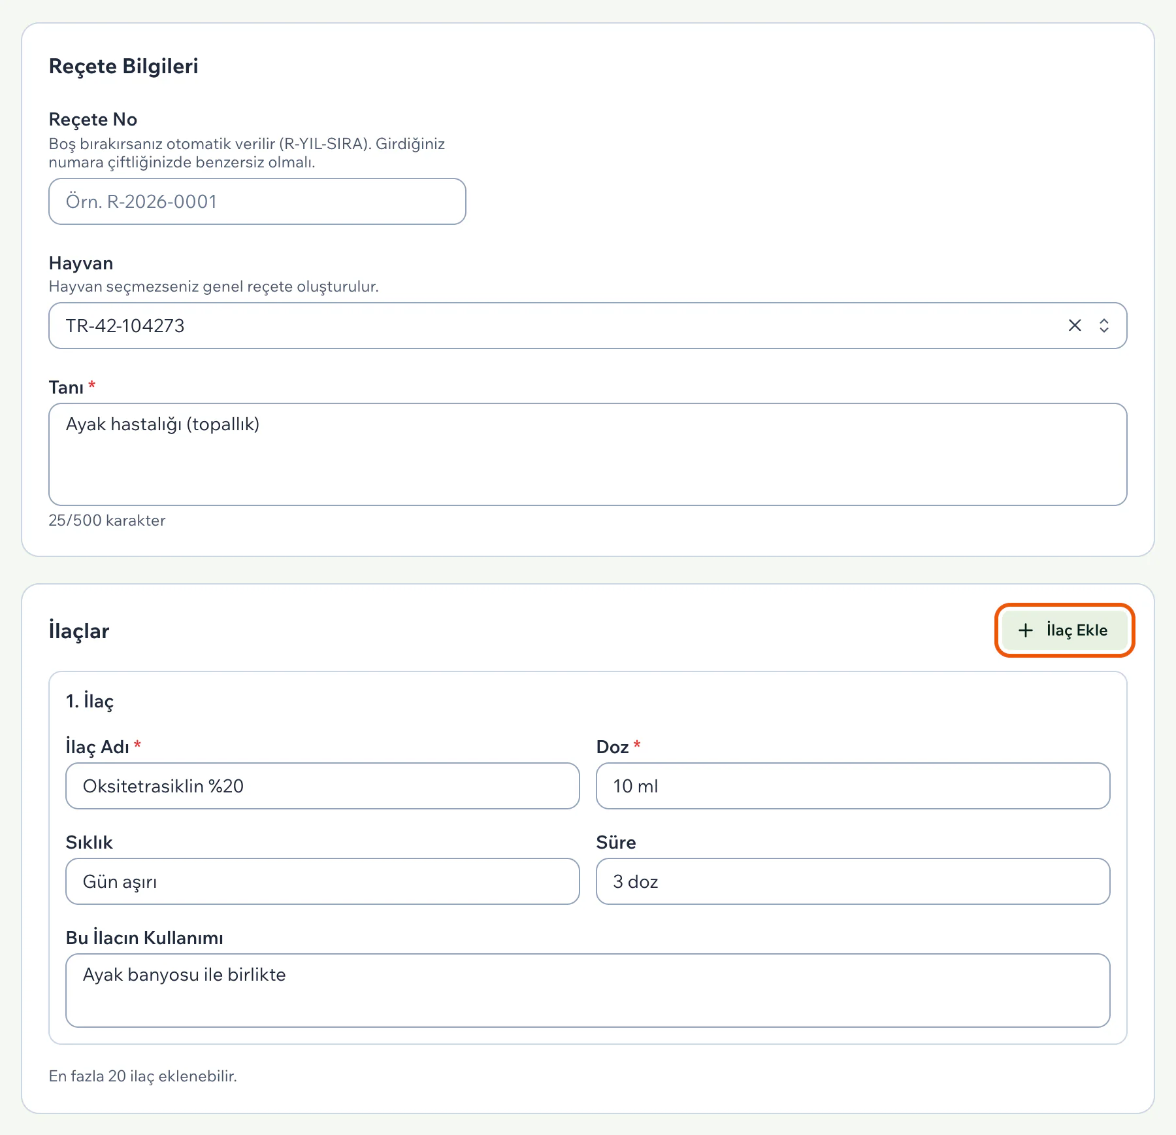The image size is (1176, 1135).
Task: Click into the Tanı text area
Action: pos(588,454)
